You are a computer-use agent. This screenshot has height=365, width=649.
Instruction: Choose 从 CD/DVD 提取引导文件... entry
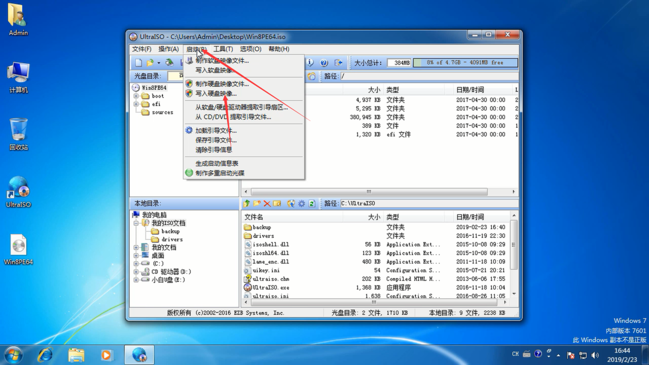pos(243,117)
